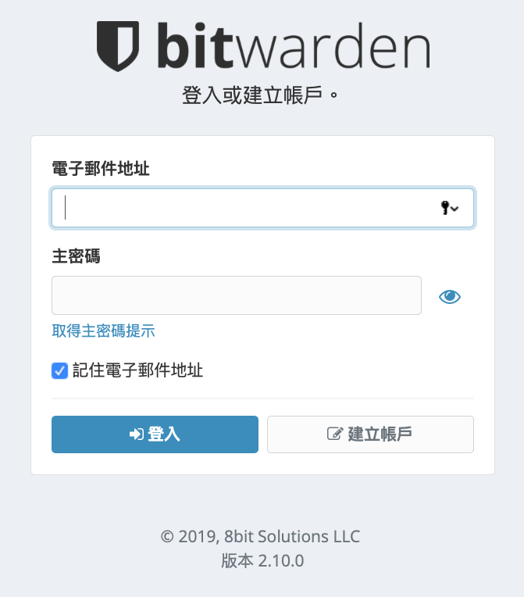Viewport: 524px width, 597px height.
Task: Click the 主密碼 field label
Action: click(76, 256)
